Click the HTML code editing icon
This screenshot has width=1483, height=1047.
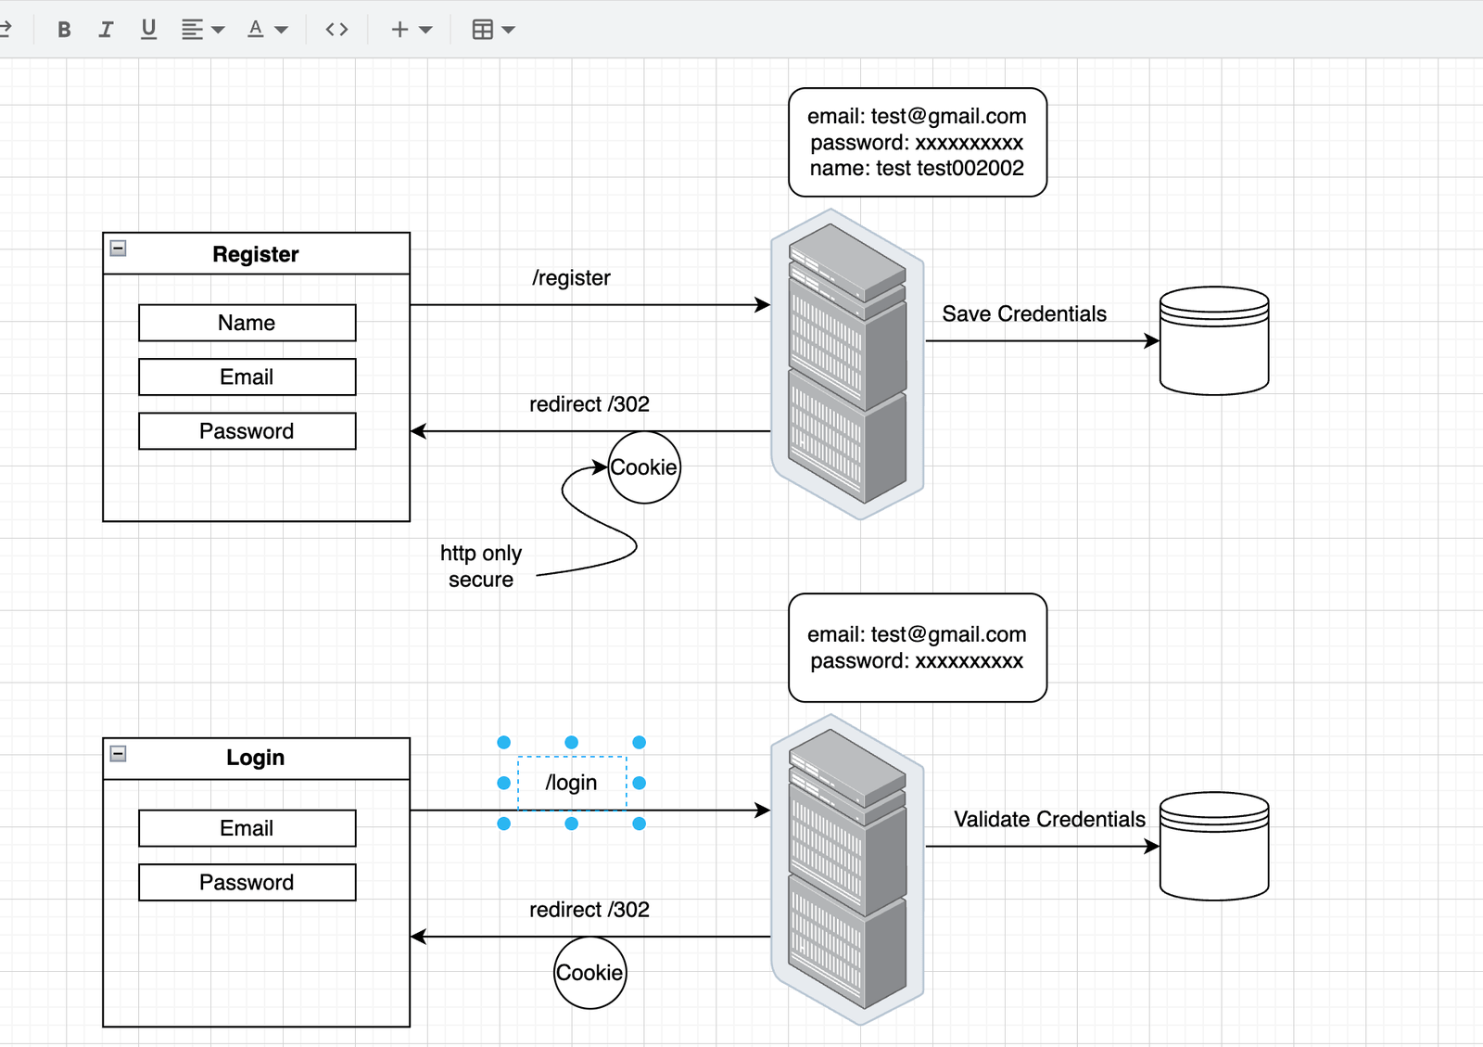click(x=336, y=29)
